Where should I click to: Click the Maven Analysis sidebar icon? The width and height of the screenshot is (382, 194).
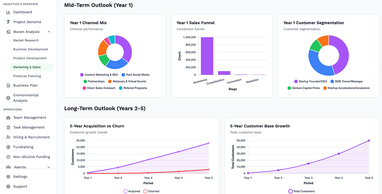[x=8, y=32]
